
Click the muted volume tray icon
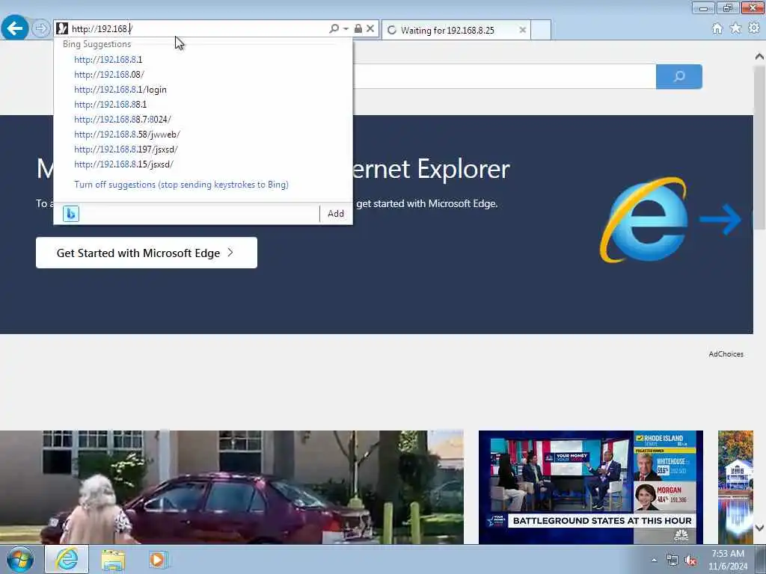690,561
